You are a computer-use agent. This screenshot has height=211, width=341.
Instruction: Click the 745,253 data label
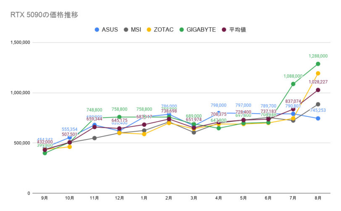pyautogui.click(x=318, y=110)
